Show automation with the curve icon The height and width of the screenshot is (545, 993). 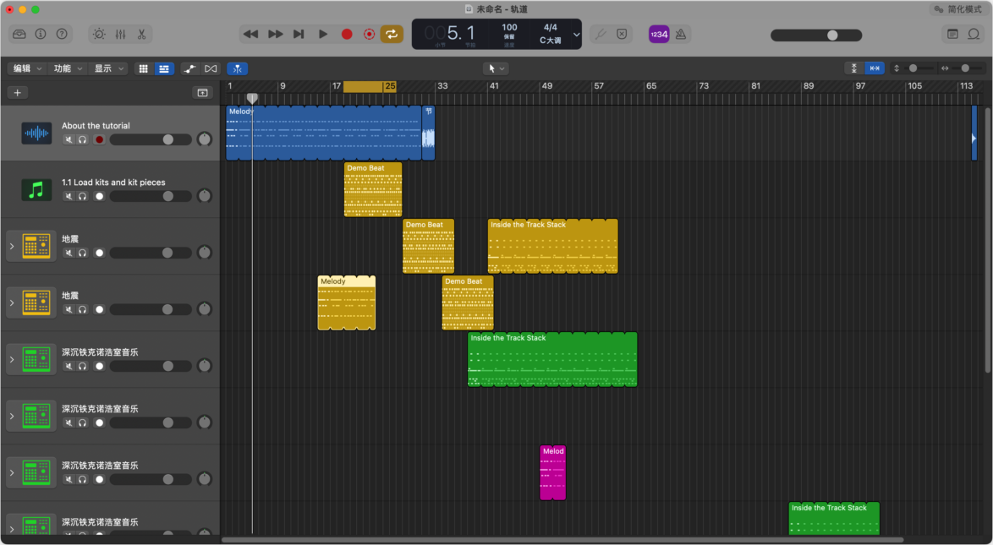(190, 68)
